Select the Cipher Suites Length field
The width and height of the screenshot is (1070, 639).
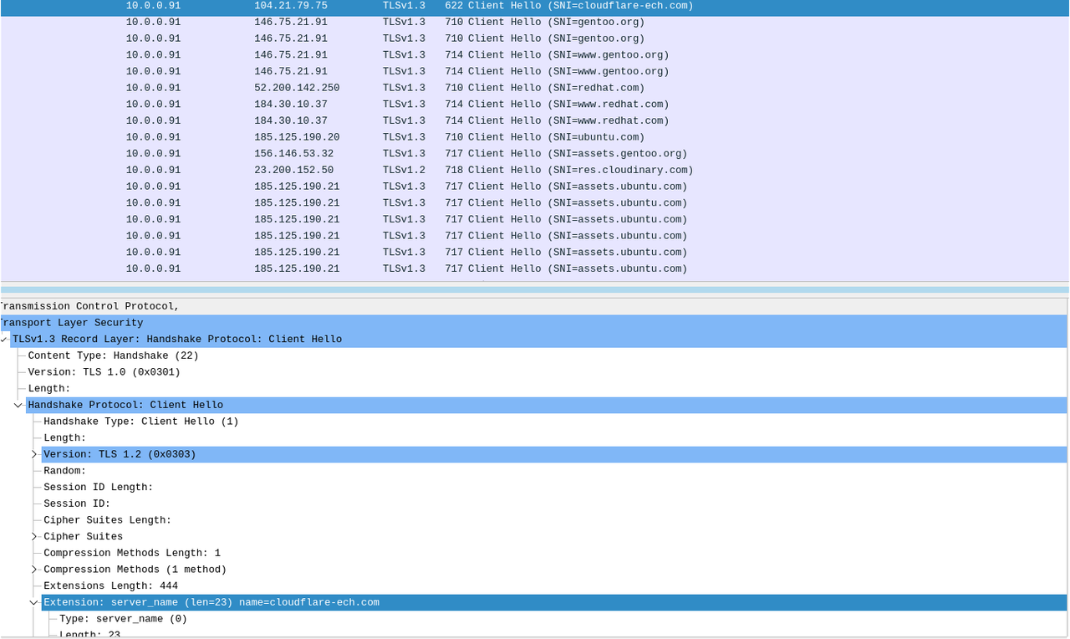108,520
